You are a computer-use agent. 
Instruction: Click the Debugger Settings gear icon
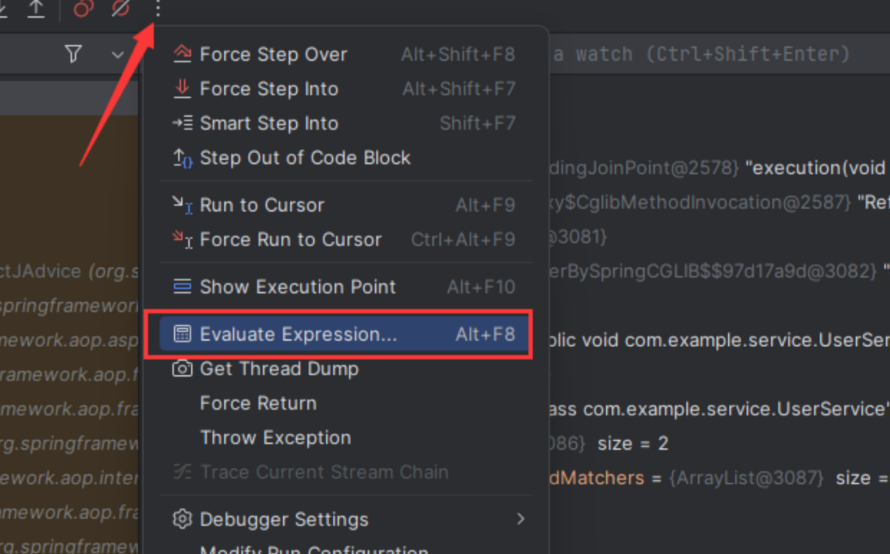[x=182, y=519]
